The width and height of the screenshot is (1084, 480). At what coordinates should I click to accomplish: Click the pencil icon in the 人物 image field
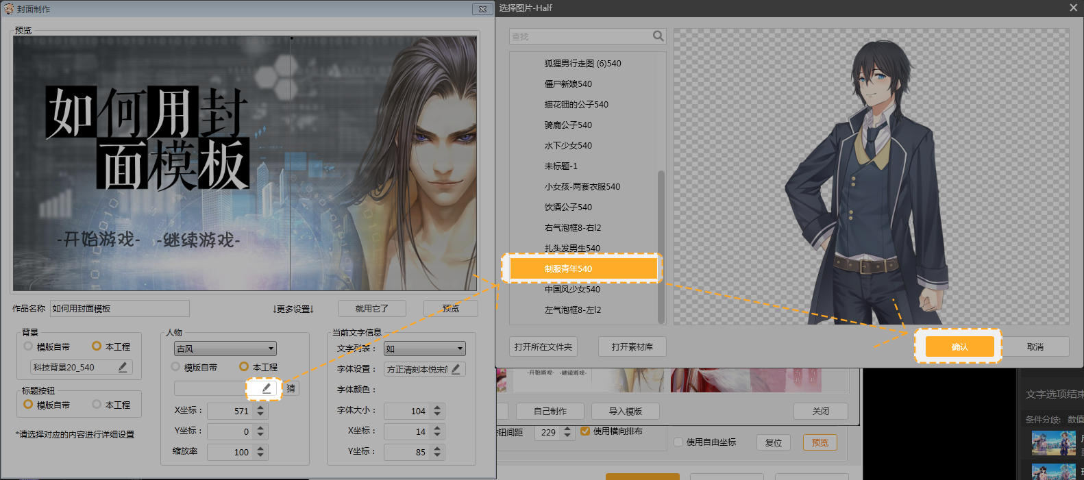tap(267, 388)
